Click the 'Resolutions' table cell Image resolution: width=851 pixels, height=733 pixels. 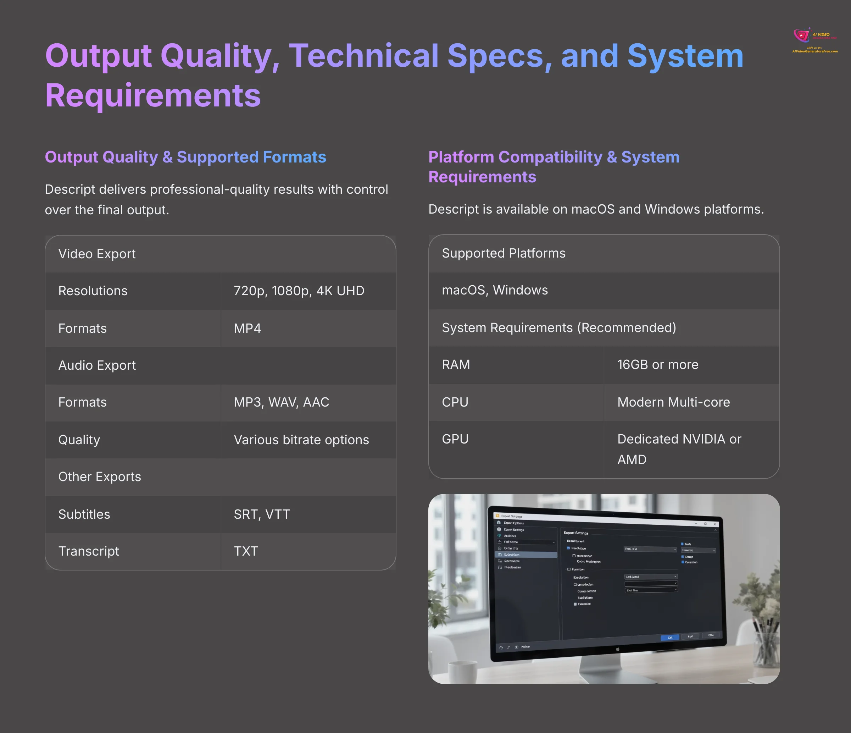coord(133,291)
